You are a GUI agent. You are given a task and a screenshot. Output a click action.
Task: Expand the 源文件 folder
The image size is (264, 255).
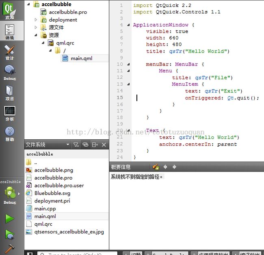[36, 27]
